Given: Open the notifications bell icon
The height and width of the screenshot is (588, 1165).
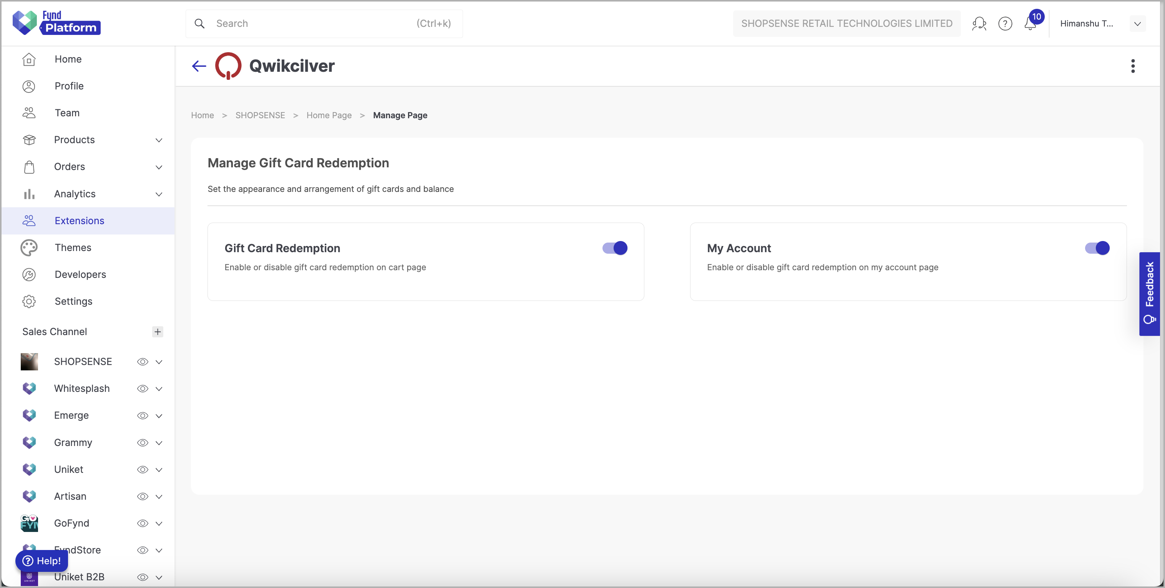Looking at the screenshot, I should (1030, 23).
